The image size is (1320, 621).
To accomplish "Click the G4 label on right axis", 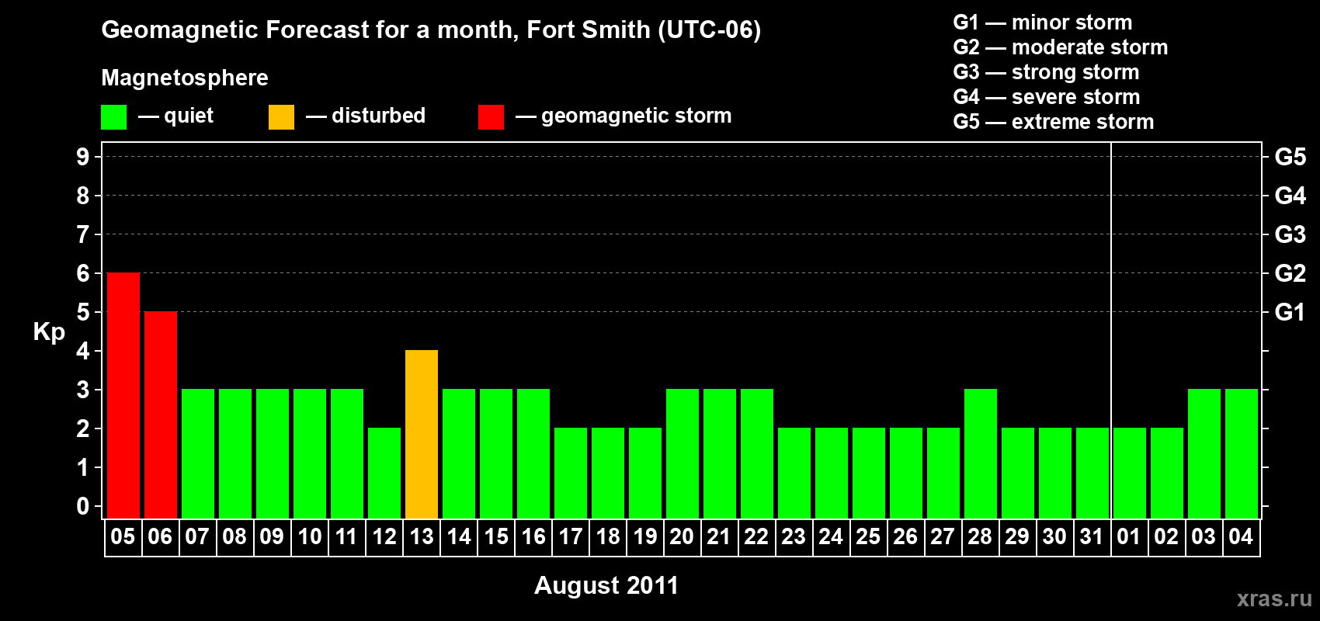I will 1290,196.
